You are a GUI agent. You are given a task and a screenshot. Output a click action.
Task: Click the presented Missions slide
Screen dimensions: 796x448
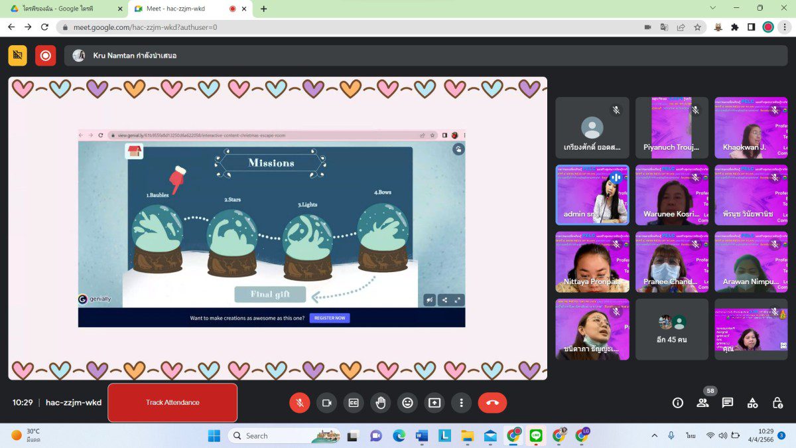tap(272, 227)
